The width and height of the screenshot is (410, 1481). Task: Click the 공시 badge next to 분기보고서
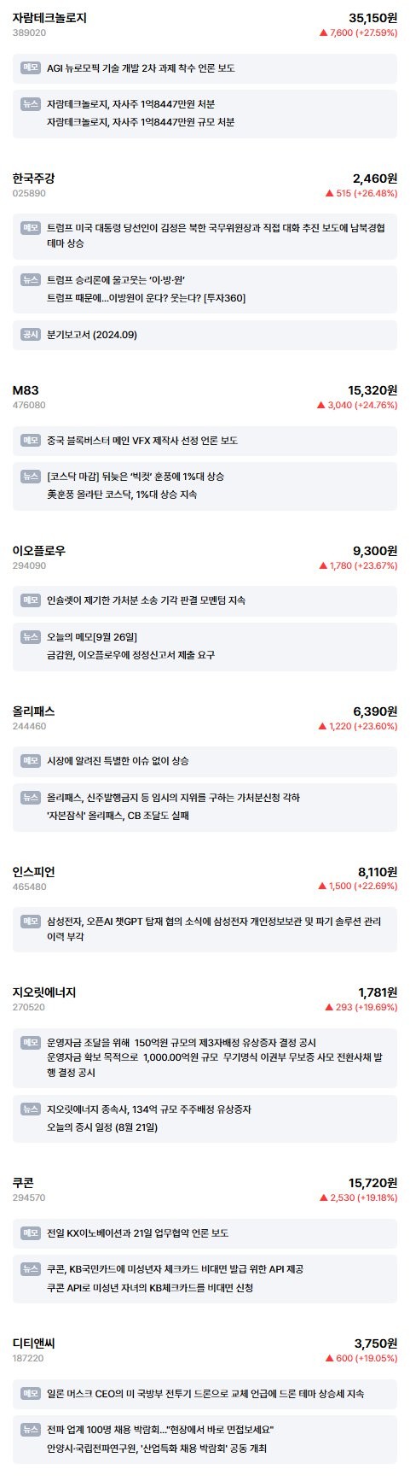(31, 334)
